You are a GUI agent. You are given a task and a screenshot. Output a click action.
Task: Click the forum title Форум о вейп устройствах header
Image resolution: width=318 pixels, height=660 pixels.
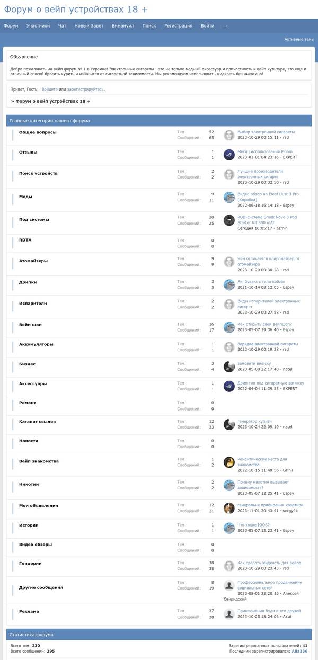pos(76,9)
